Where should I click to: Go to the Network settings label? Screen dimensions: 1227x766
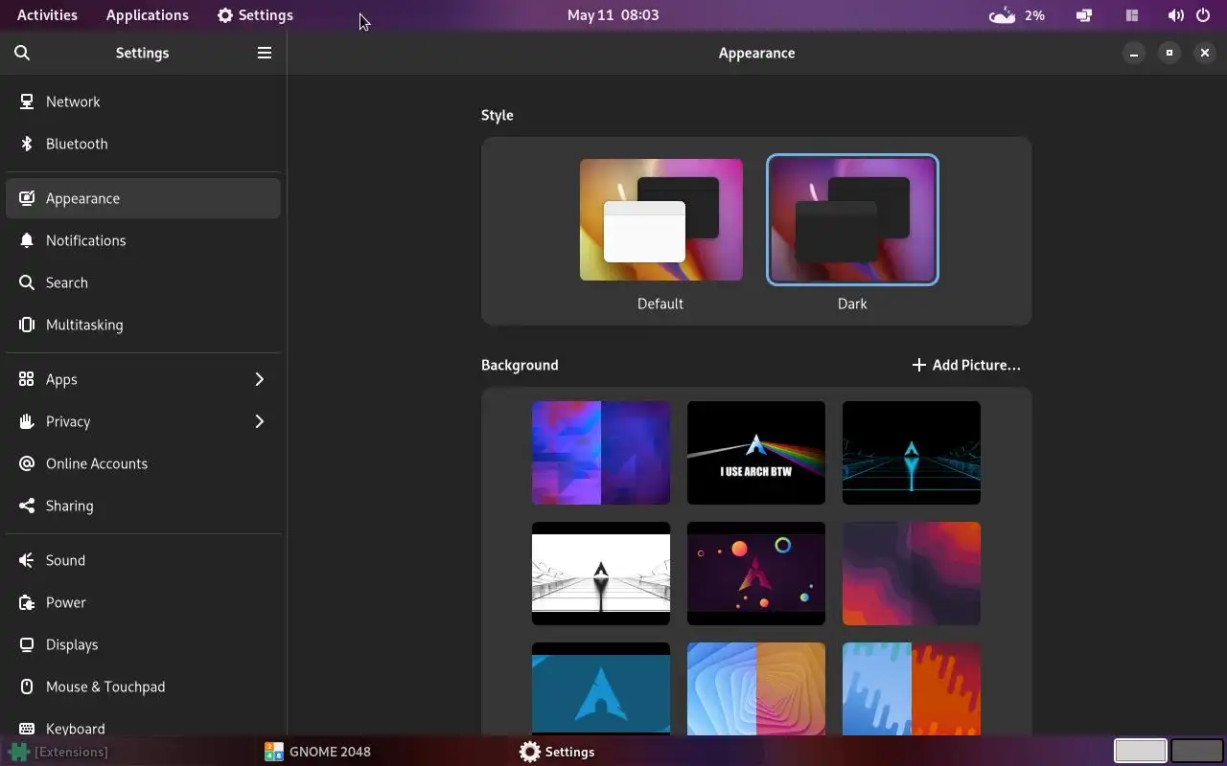(x=73, y=101)
